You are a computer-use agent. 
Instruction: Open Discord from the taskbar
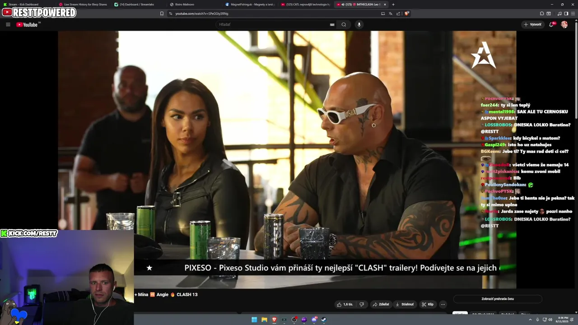(314, 320)
